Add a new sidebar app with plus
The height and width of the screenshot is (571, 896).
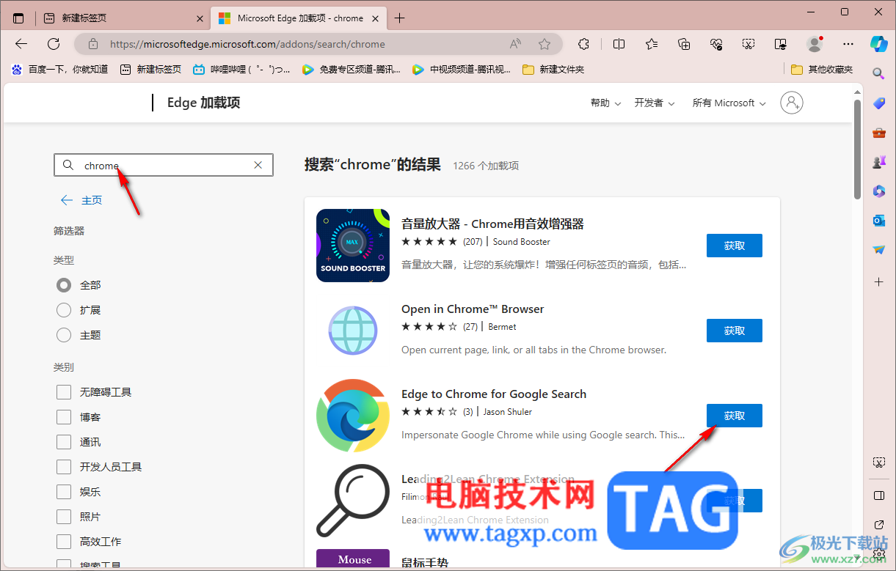879,281
